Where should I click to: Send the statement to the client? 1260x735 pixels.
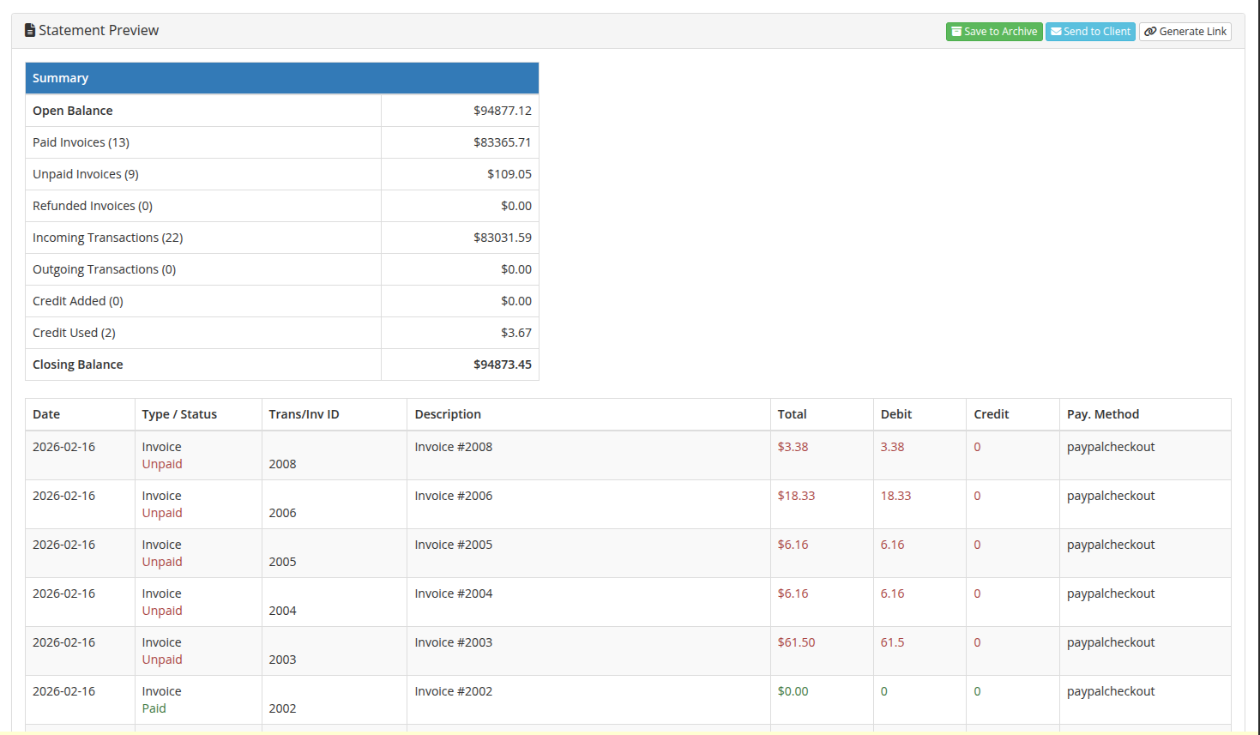coord(1090,31)
